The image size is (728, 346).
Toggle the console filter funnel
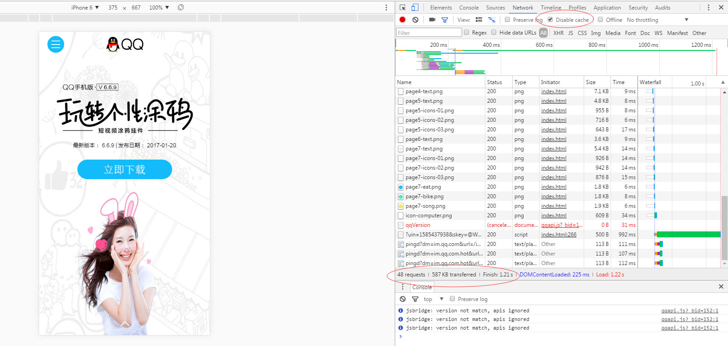coord(415,299)
